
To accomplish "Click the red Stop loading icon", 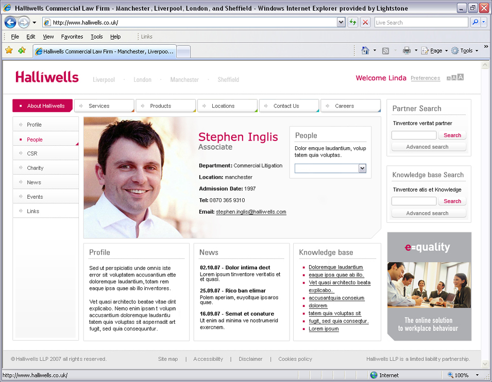I will 365,22.
